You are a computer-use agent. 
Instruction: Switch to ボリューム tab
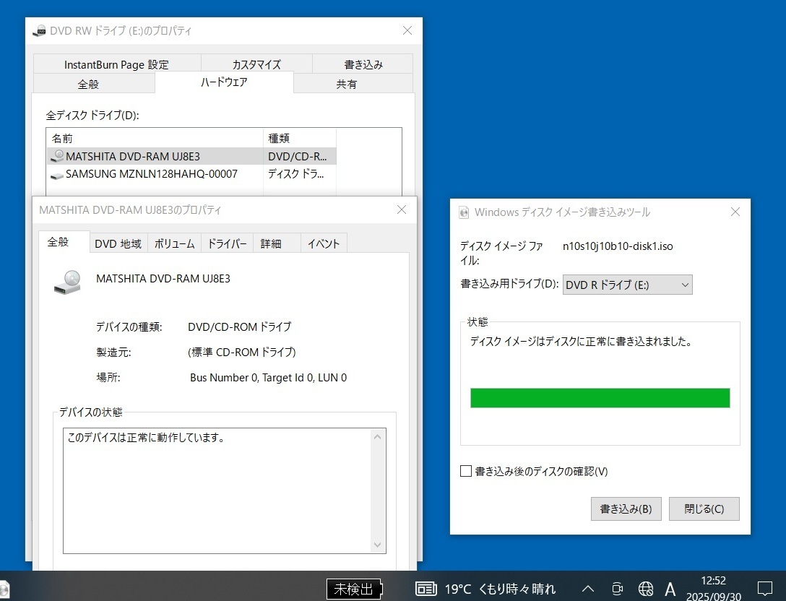pos(174,243)
